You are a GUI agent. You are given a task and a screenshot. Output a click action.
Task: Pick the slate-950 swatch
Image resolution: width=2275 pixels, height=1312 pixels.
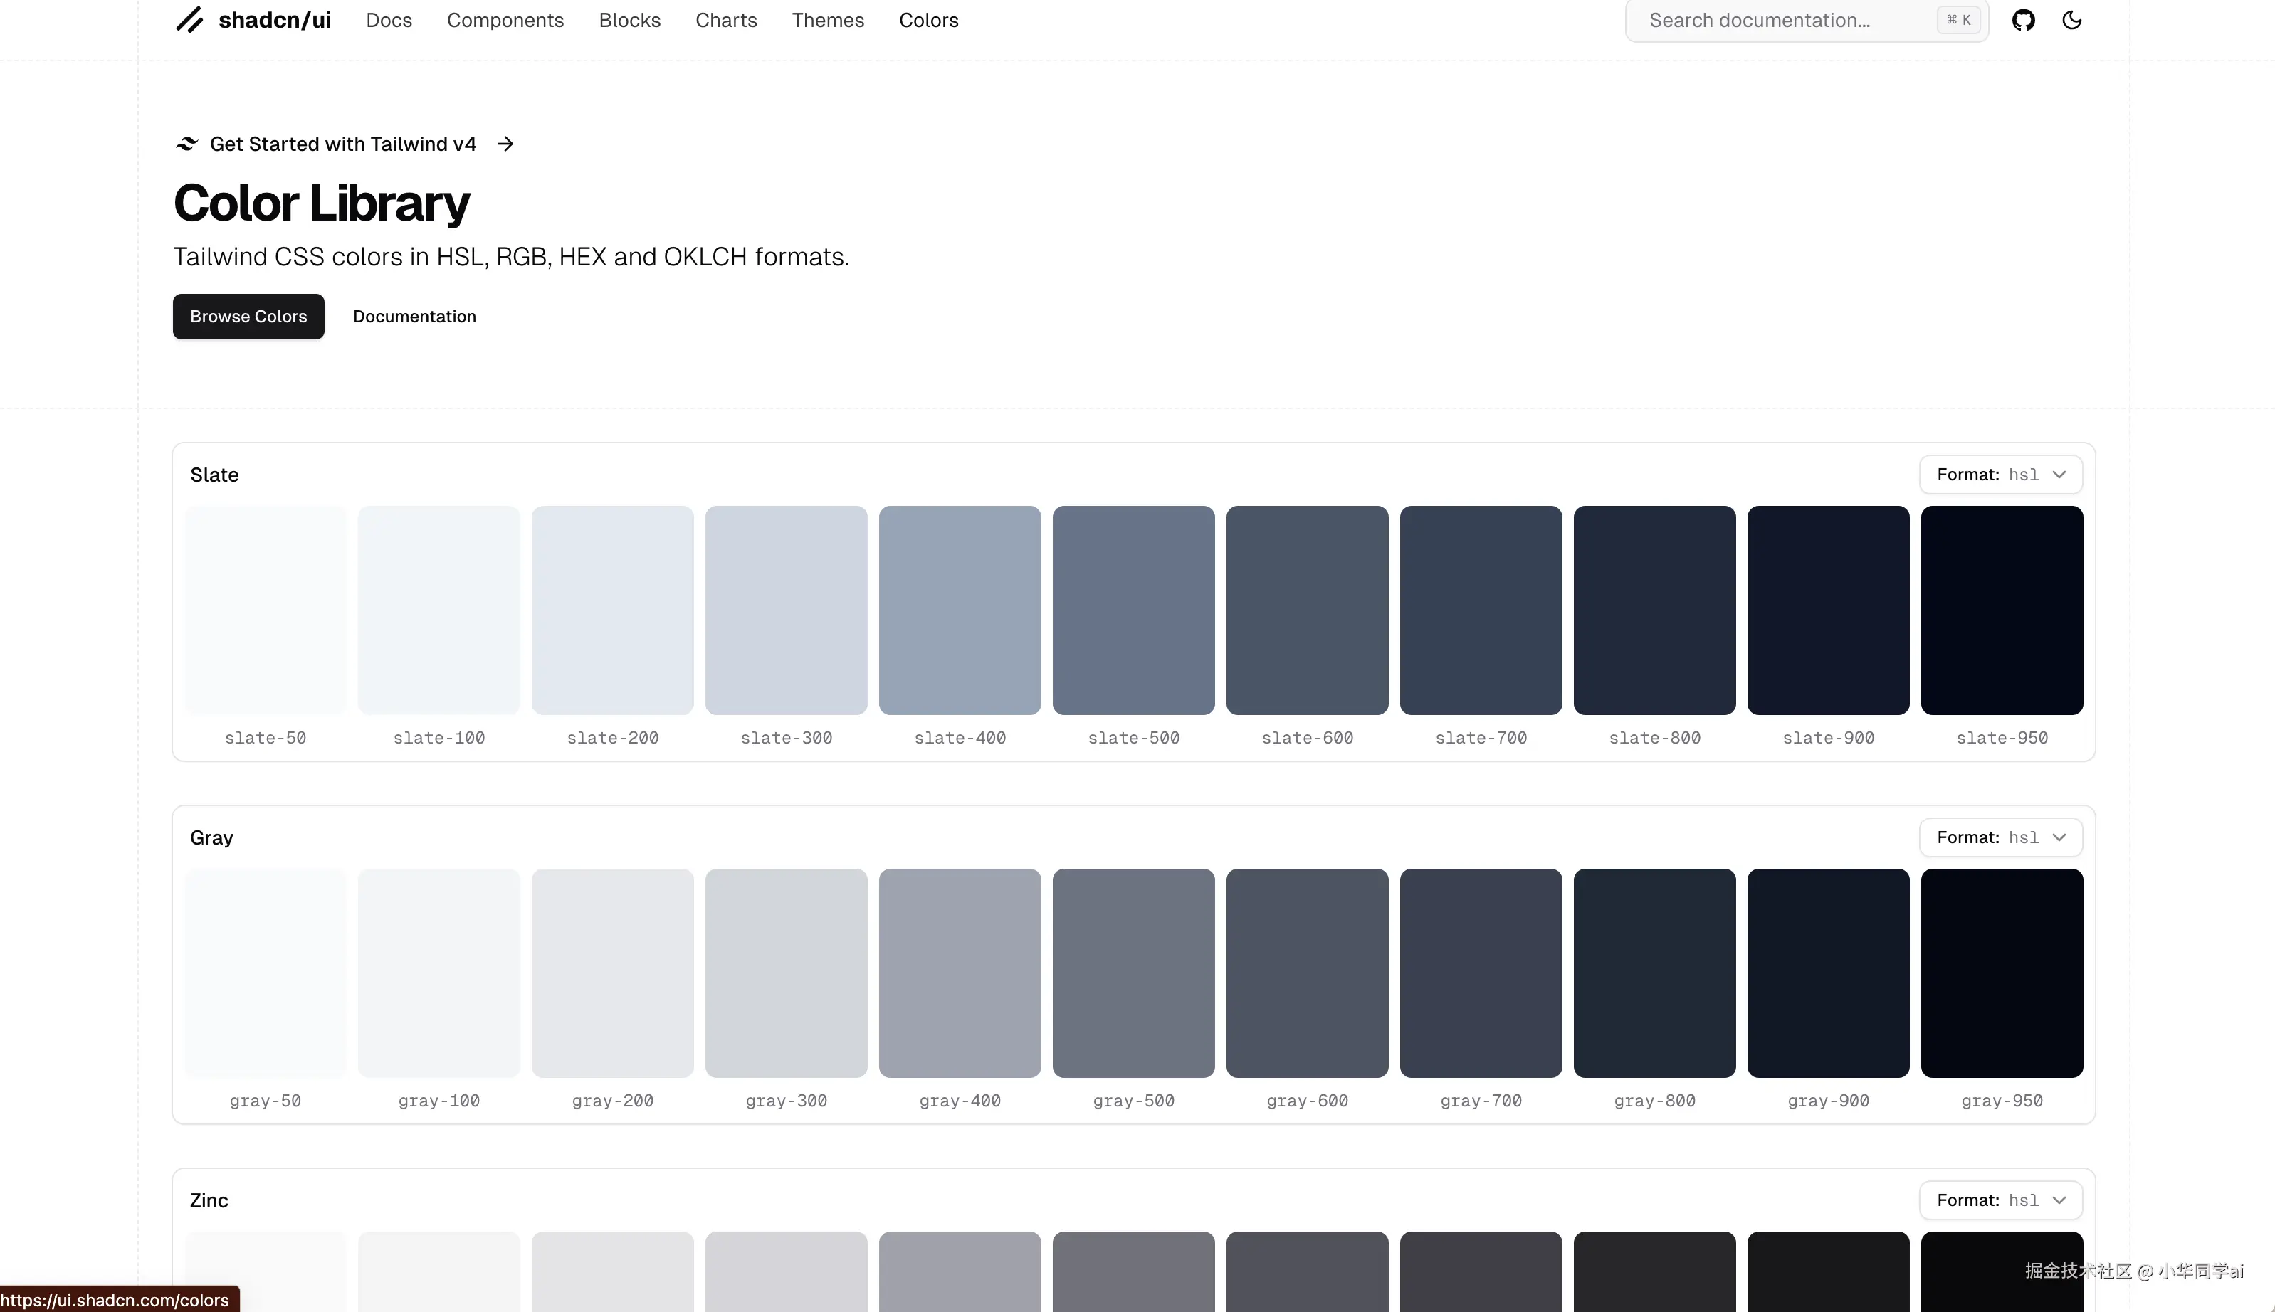[2001, 610]
